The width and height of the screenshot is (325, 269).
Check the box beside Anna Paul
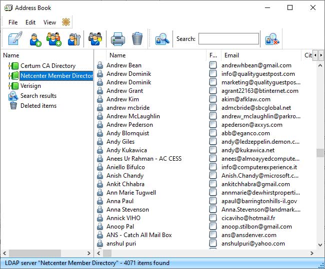click(x=213, y=201)
